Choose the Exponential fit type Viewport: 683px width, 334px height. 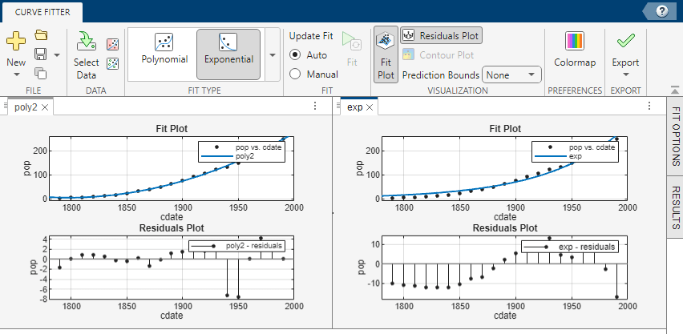[x=228, y=50]
